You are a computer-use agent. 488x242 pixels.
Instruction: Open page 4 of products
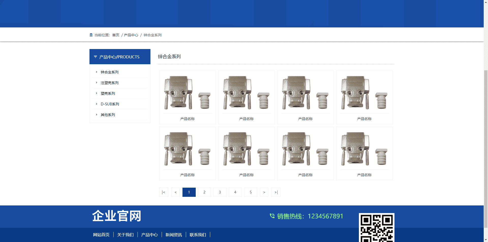(235, 192)
